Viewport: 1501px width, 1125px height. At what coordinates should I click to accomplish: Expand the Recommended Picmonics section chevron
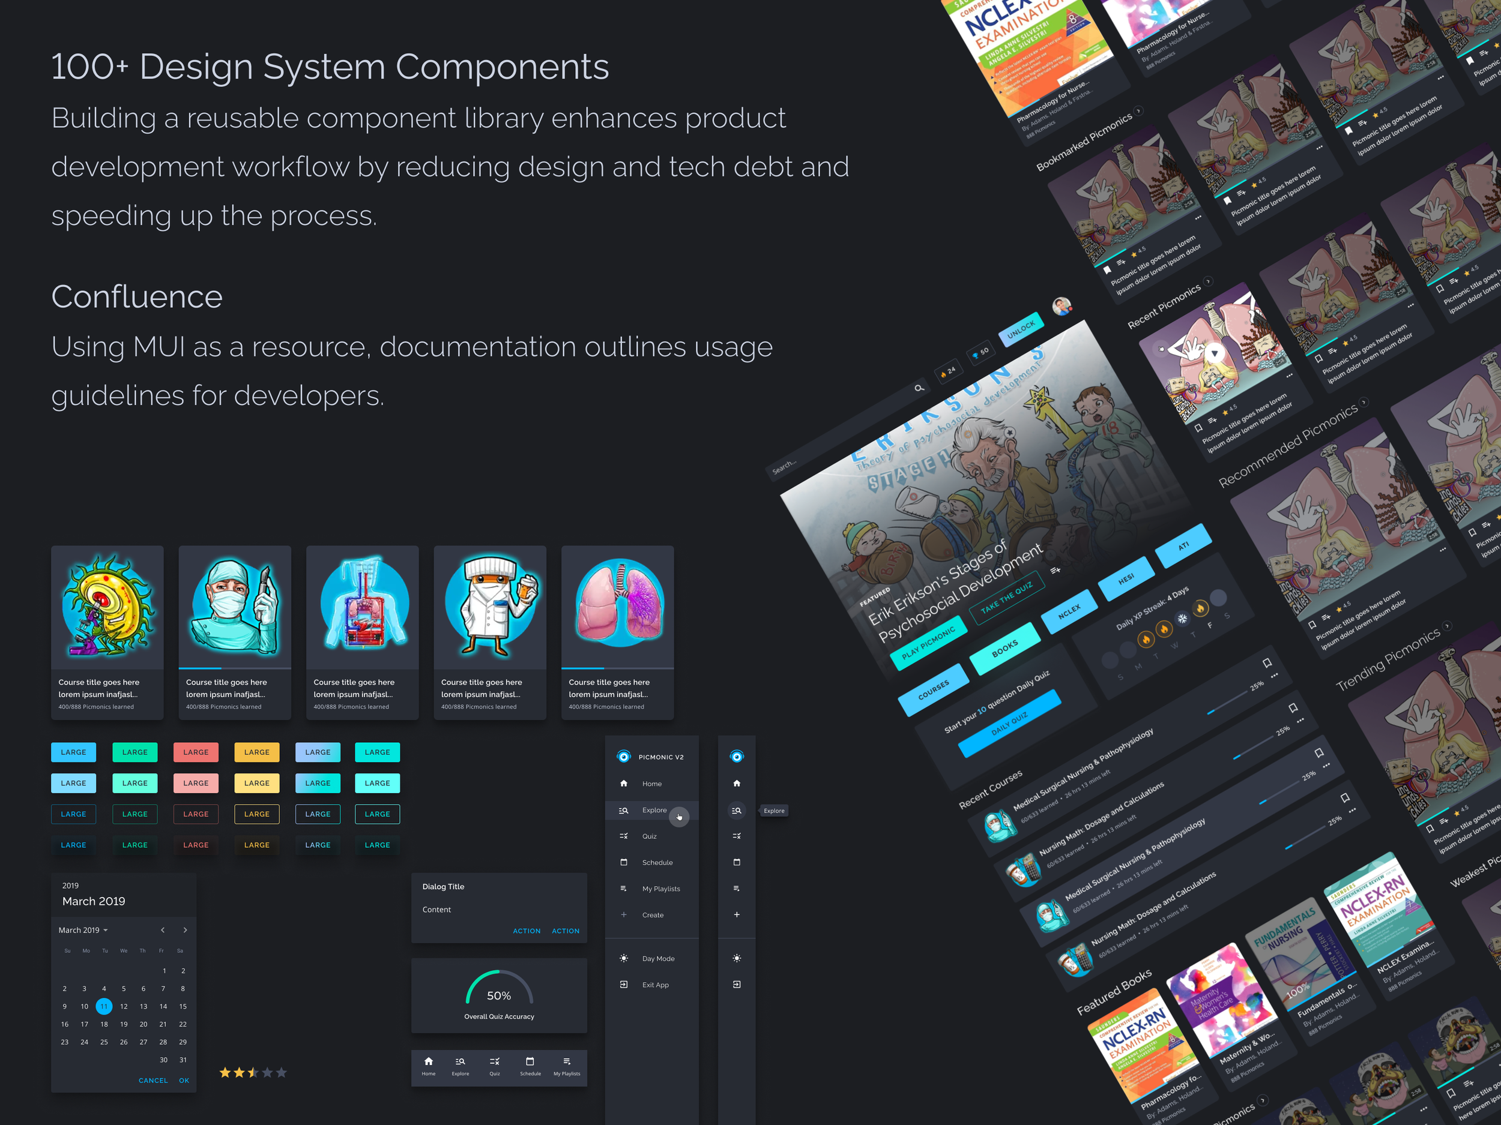pos(1365,402)
